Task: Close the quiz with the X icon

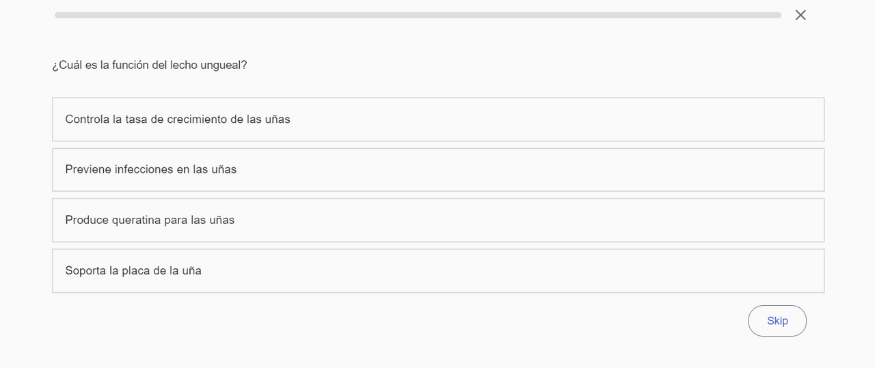Action: (800, 15)
